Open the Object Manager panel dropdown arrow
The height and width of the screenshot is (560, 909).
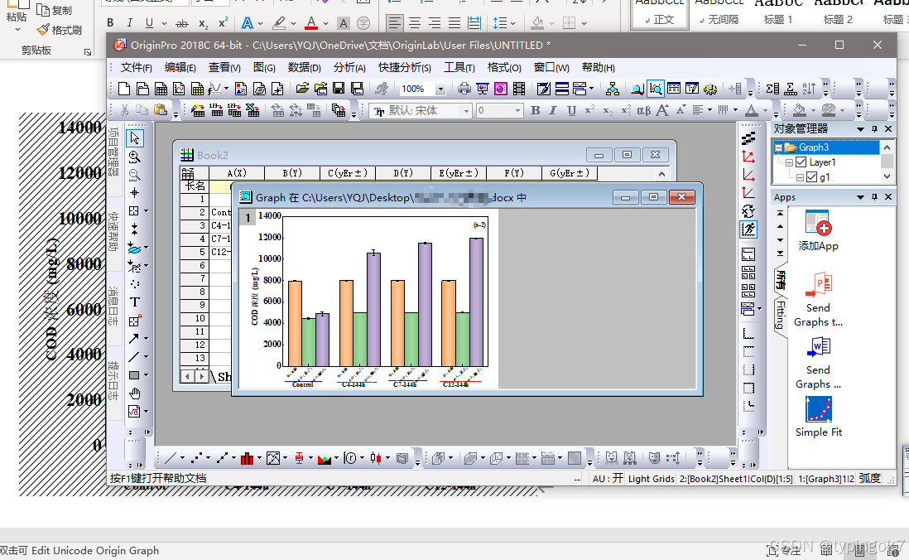860,129
